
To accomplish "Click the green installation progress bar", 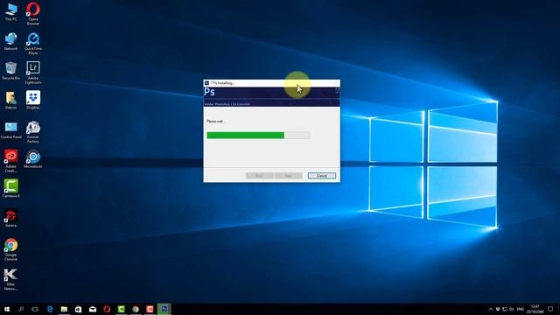I will pos(258,136).
